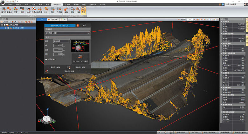Click the 削除 delete invalid points icon
Image resolution: width=248 pixels, height=134 pixels.
[x=72, y=10]
